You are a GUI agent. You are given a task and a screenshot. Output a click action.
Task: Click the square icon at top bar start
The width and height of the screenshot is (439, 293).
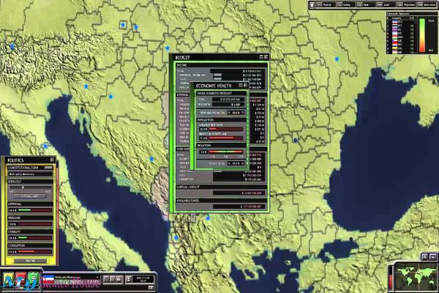pos(312,5)
